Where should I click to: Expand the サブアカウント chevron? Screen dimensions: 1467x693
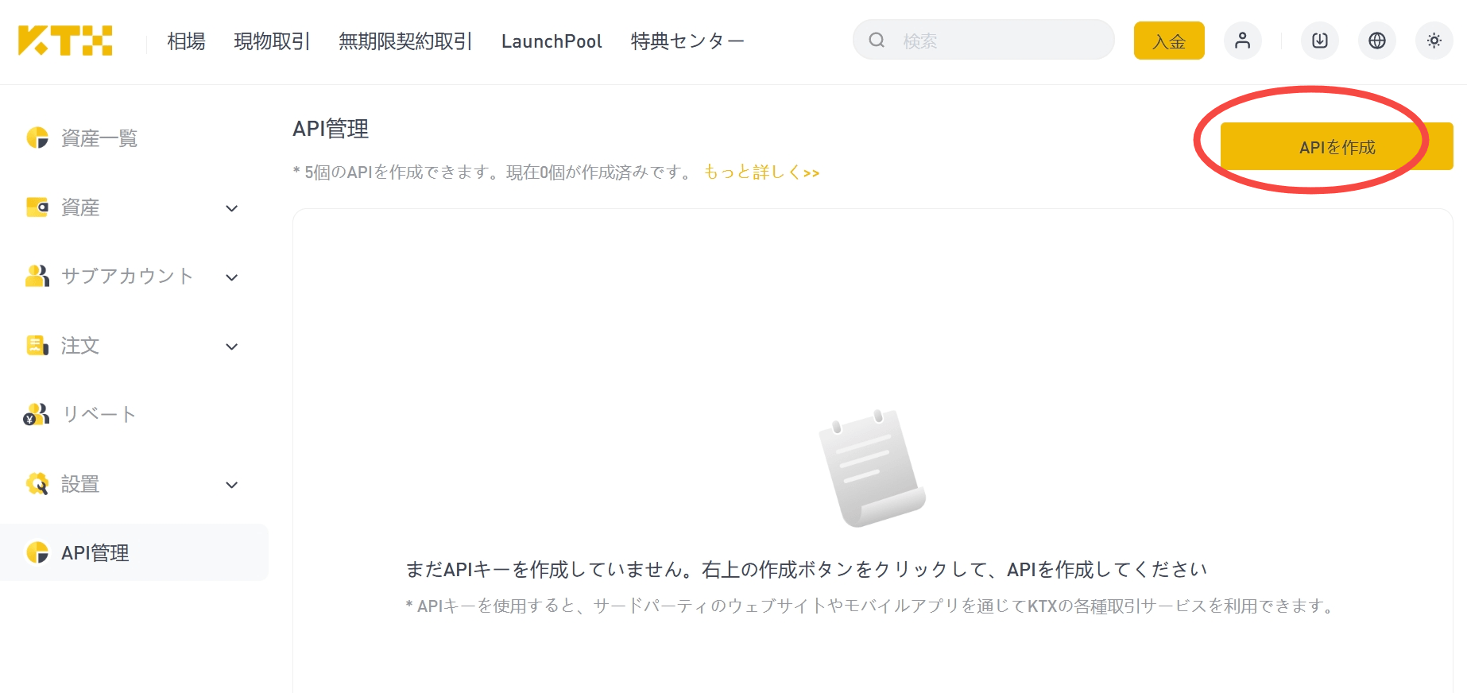[232, 277]
